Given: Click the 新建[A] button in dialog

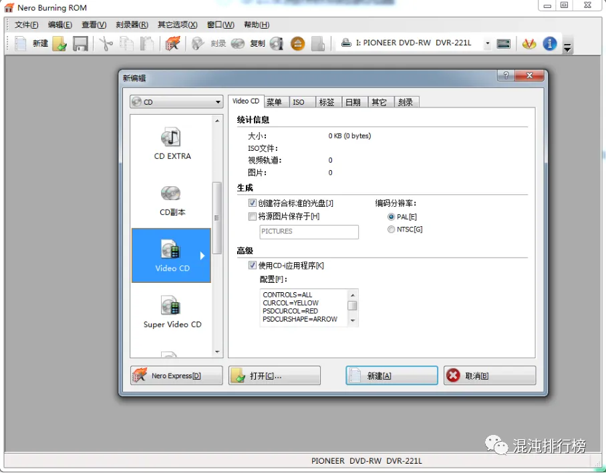Looking at the screenshot, I should (392, 376).
